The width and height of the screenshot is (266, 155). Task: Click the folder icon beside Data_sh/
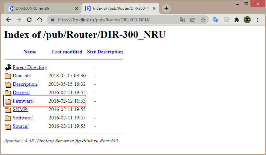(x=8, y=76)
